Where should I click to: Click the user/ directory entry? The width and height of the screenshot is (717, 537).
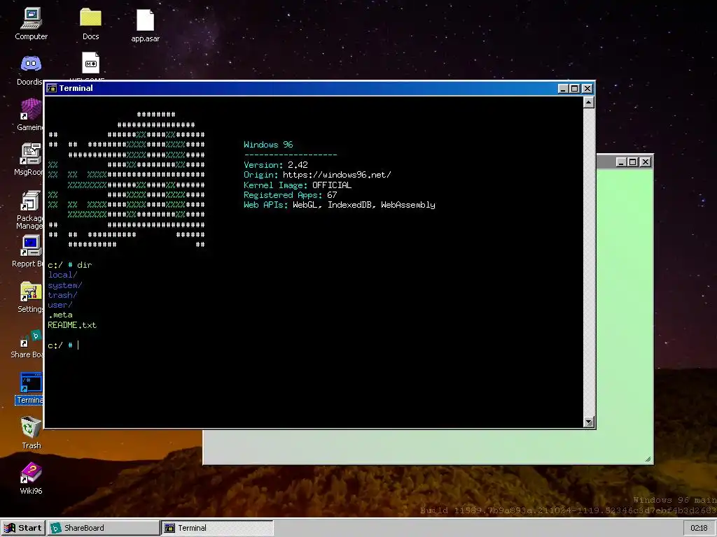(x=60, y=305)
